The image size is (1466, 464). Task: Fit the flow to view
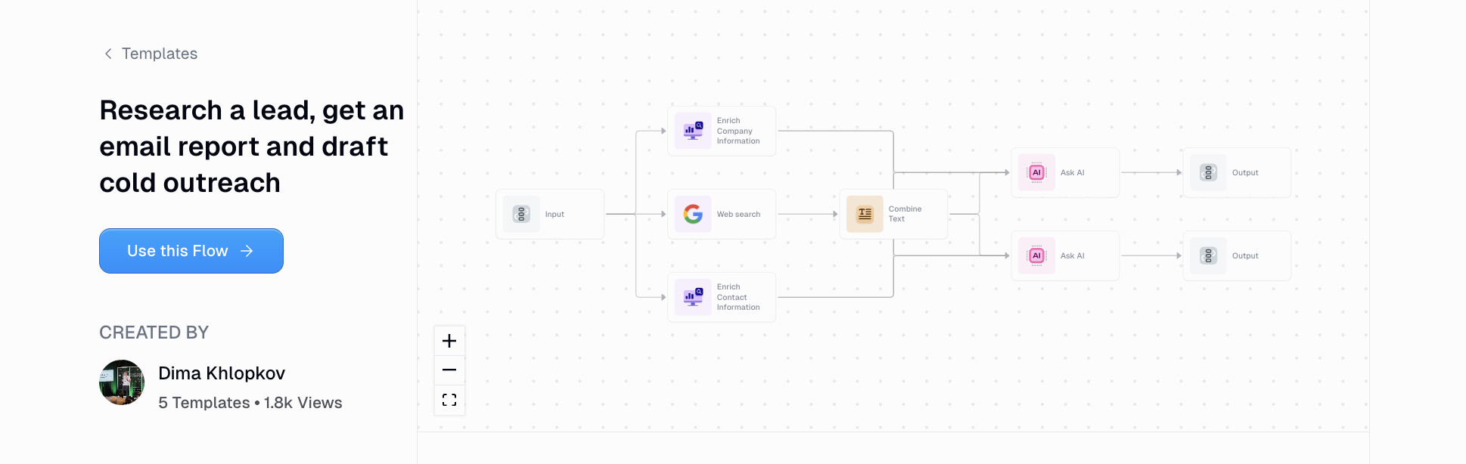pos(449,400)
